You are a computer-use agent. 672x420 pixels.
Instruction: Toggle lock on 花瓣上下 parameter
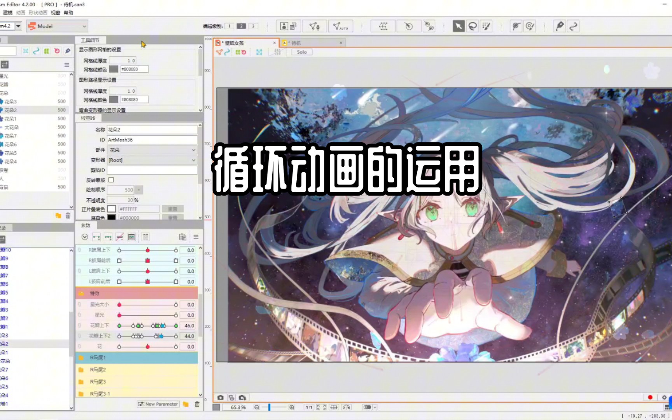(x=80, y=325)
